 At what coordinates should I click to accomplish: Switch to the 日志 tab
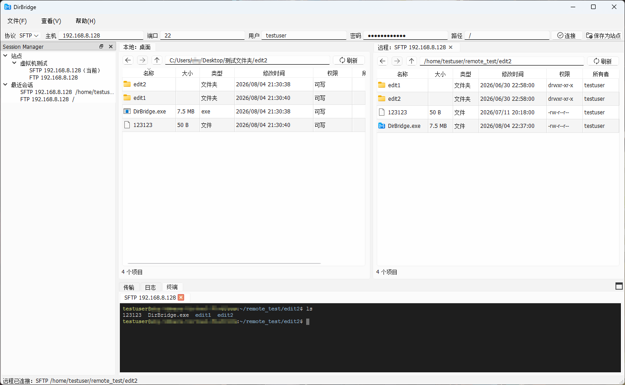coord(151,287)
